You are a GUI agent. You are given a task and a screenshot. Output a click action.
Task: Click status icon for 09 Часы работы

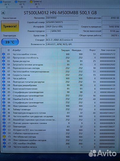pyautogui.click(x=4, y=78)
